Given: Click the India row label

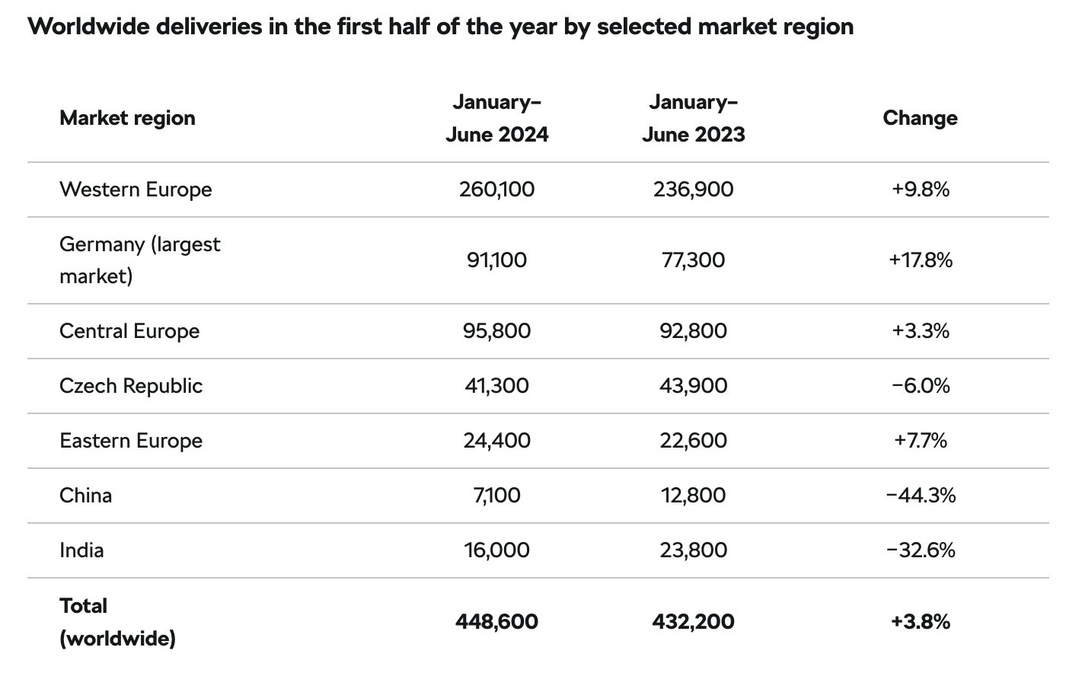Looking at the screenshot, I should click(81, 550).
